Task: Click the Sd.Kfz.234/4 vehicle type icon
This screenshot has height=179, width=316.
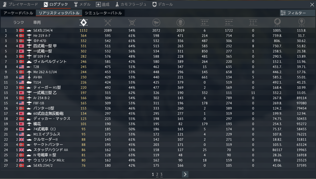Action: tap(29, 31)
